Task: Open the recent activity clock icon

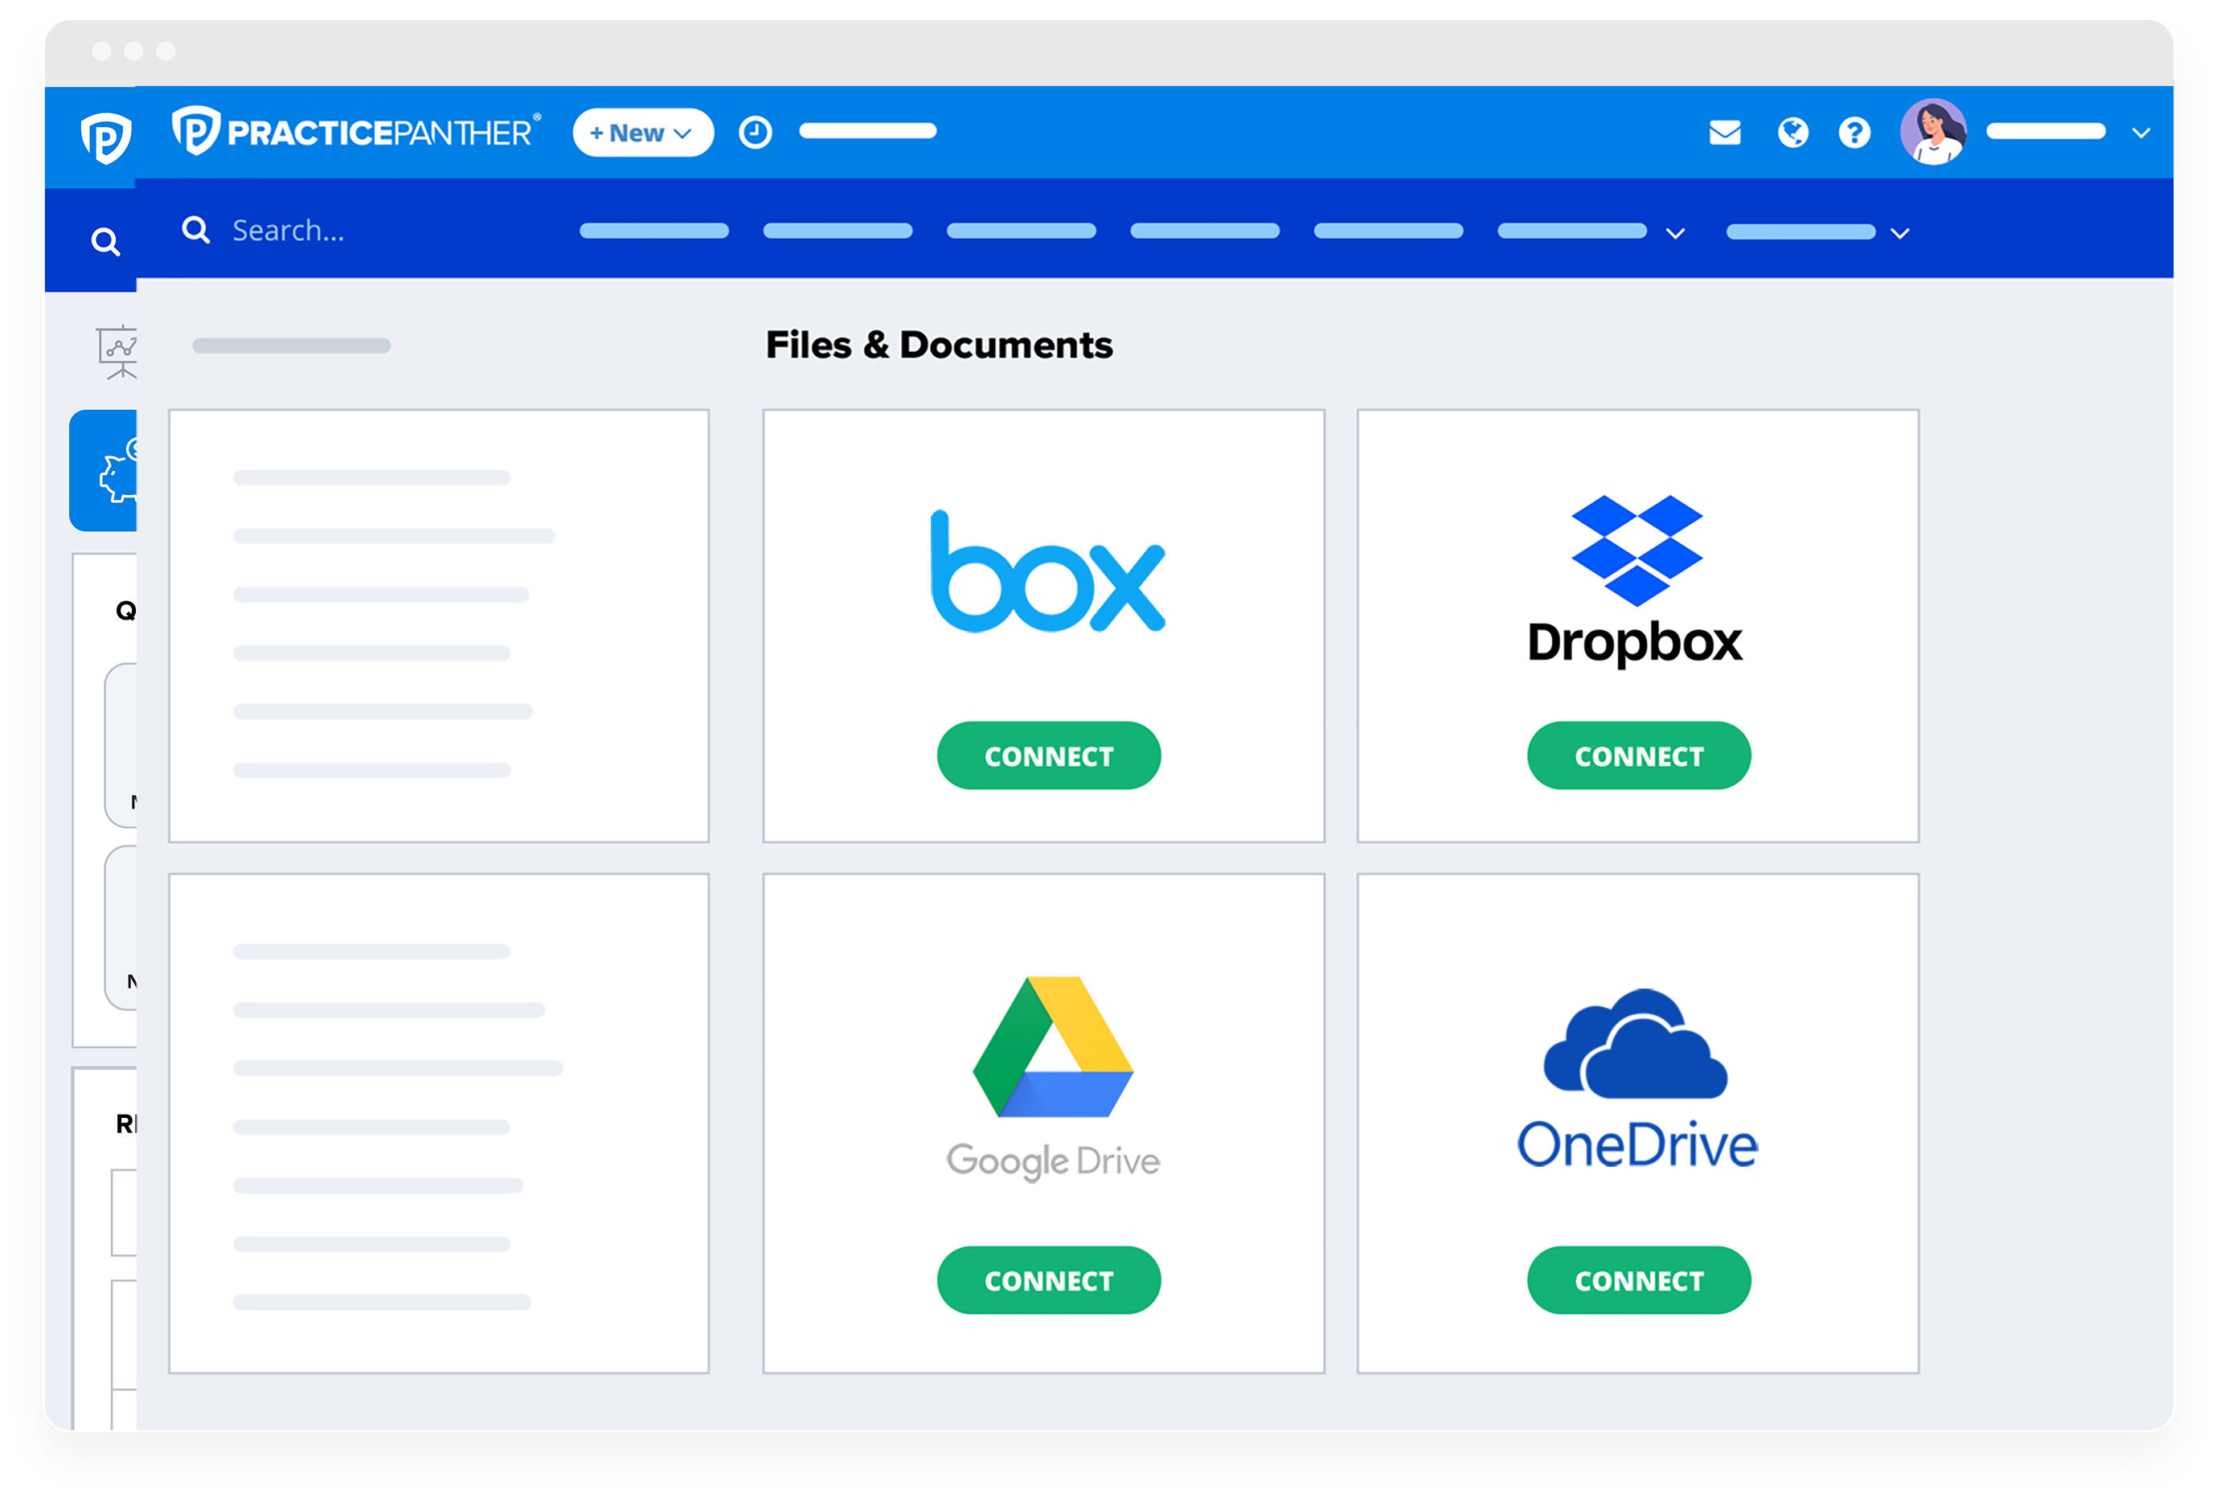Action: 755,133
